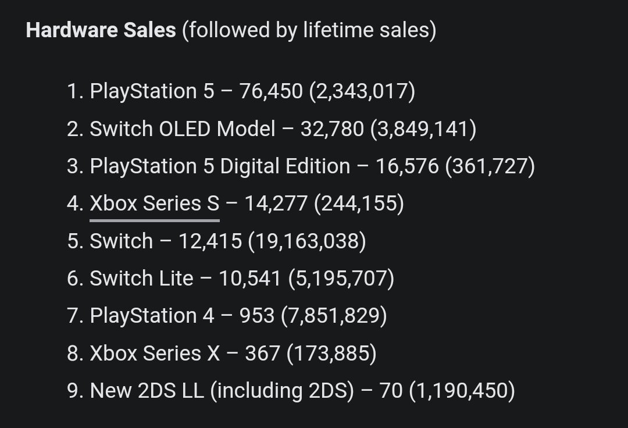
Task: Click the lifetime figure 7,851,829
Action: (334, 316)
